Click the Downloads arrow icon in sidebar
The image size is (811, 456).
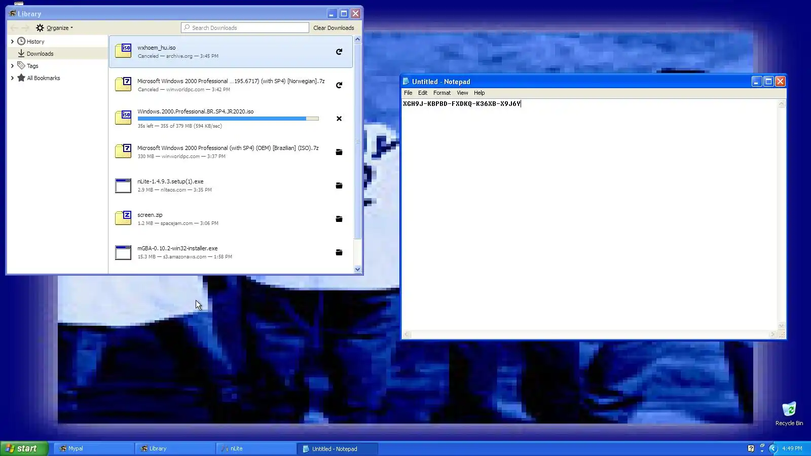[21, 53]
